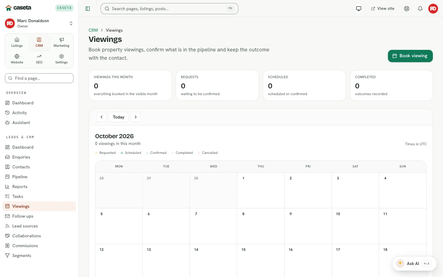Viewport: 443px width, 277px height.
Task: Open the Contacts page
Action: [x=39, y=167]
